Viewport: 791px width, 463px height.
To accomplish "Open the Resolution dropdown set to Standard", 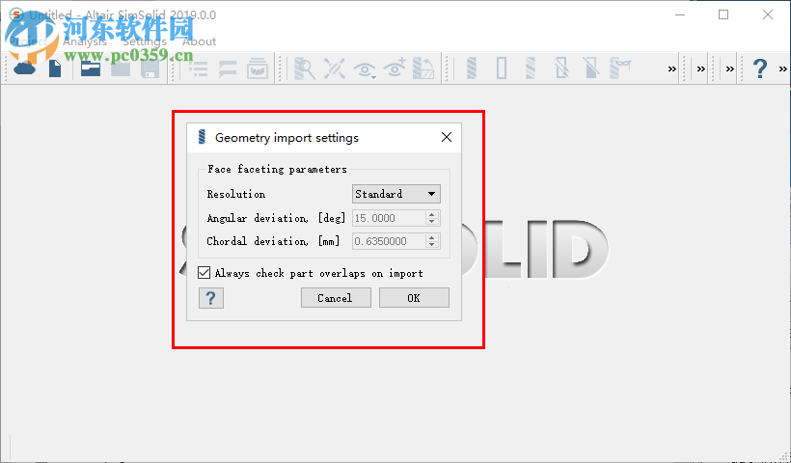I will point(396,194).
